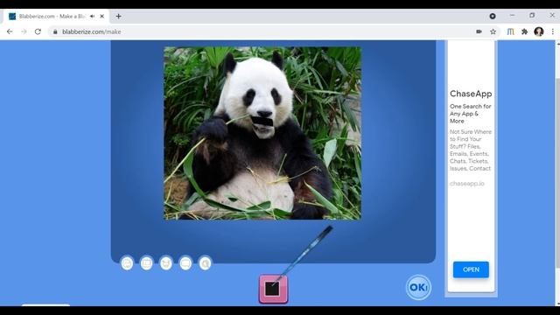Open a new browser tab
The image size is (560, 315).
(x=119, y=17)
